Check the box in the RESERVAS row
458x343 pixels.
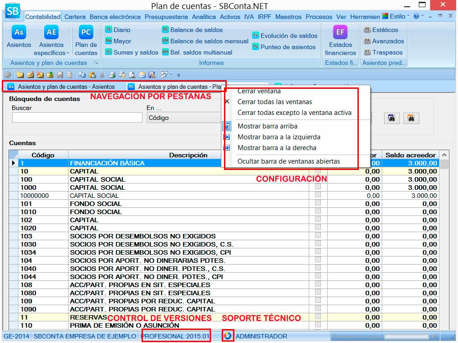point(318,317)
